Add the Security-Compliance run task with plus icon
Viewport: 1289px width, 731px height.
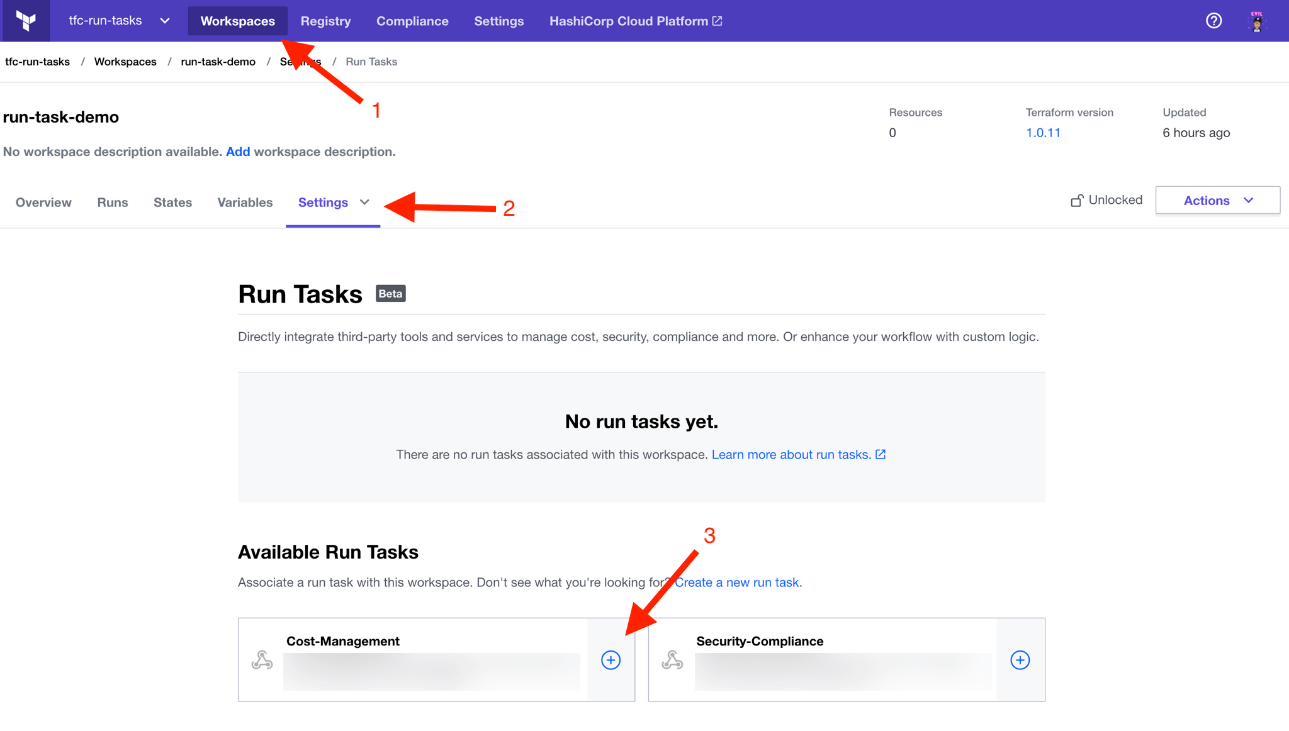[x=1020, y=660]
